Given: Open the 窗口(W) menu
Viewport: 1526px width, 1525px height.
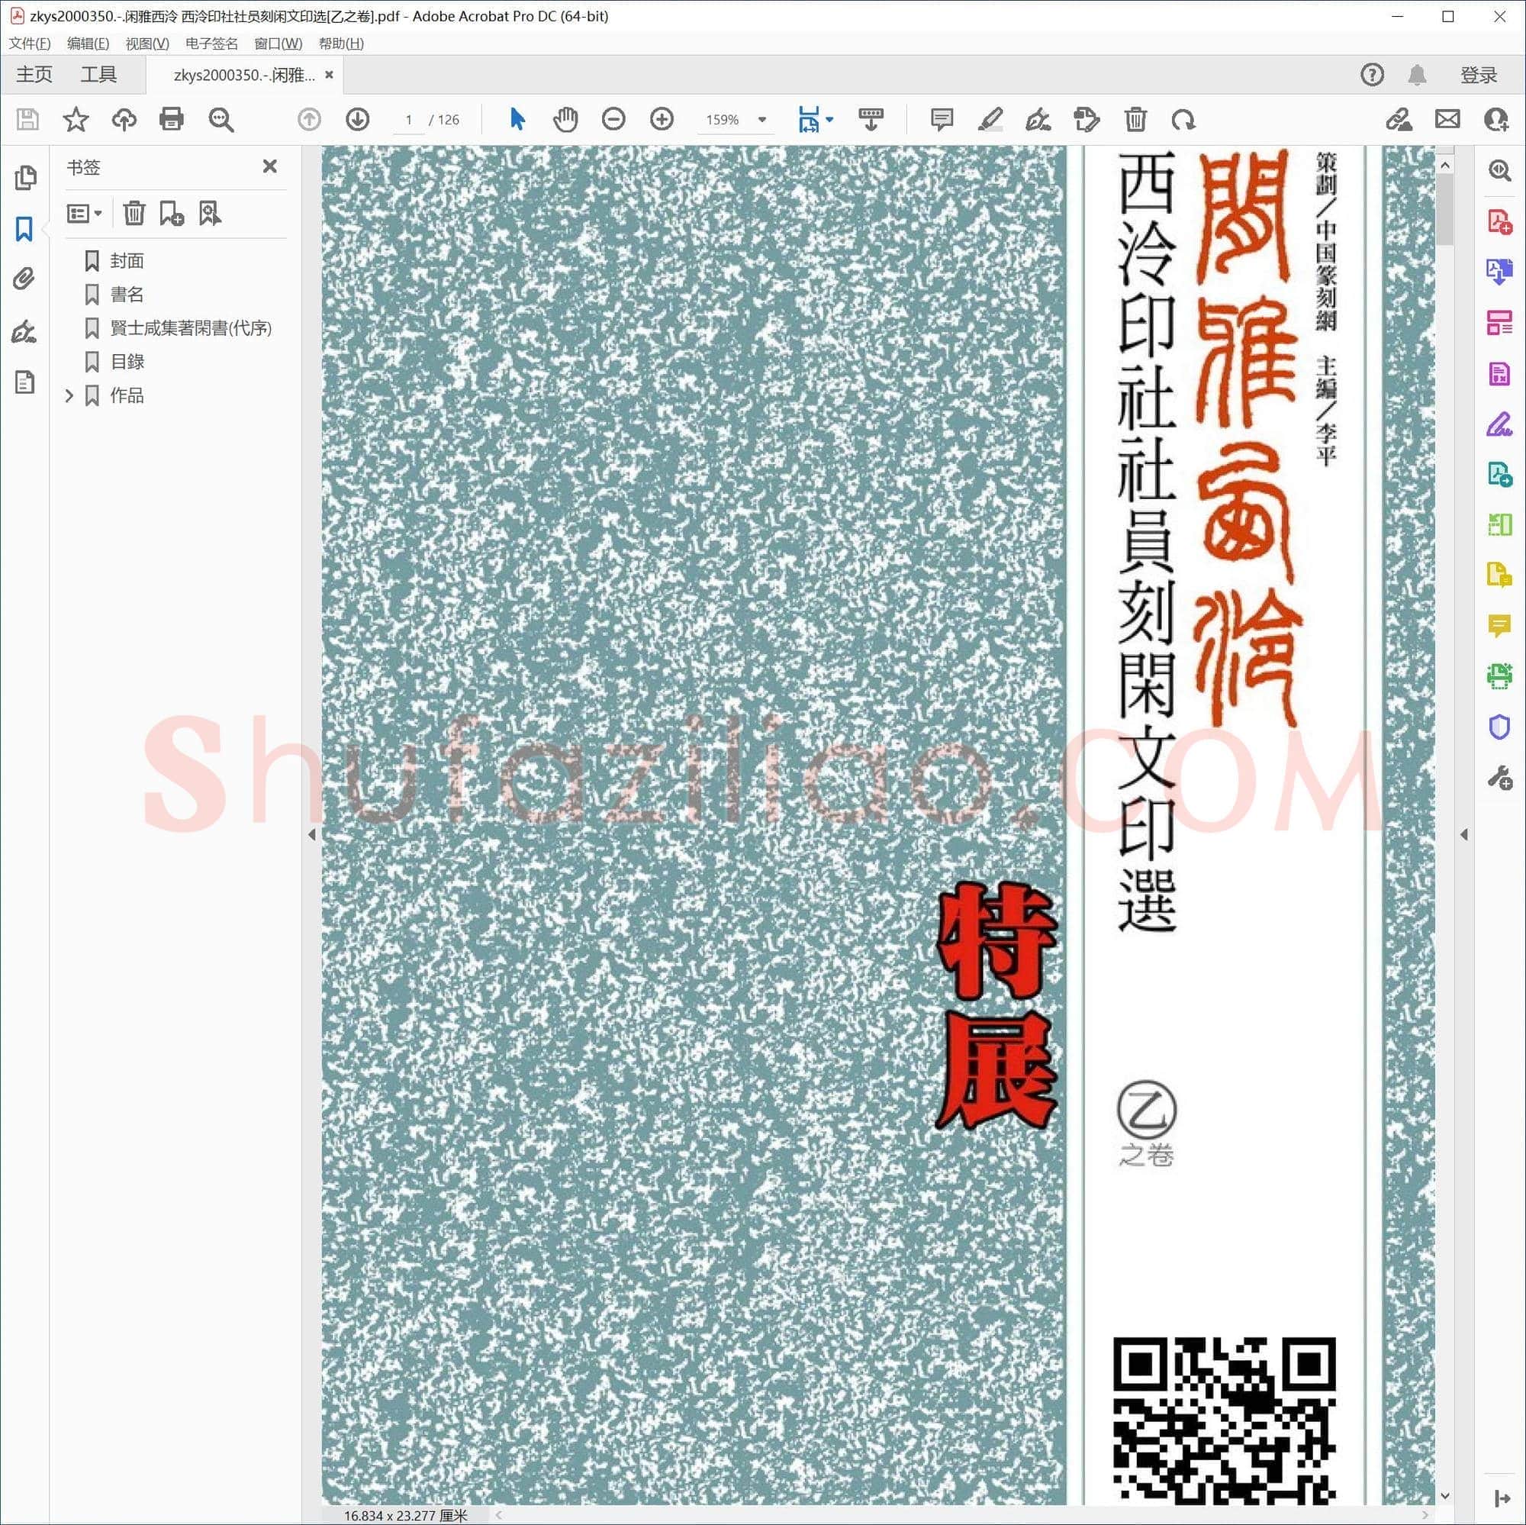Looking at the screenshot, I should (278, 44).
